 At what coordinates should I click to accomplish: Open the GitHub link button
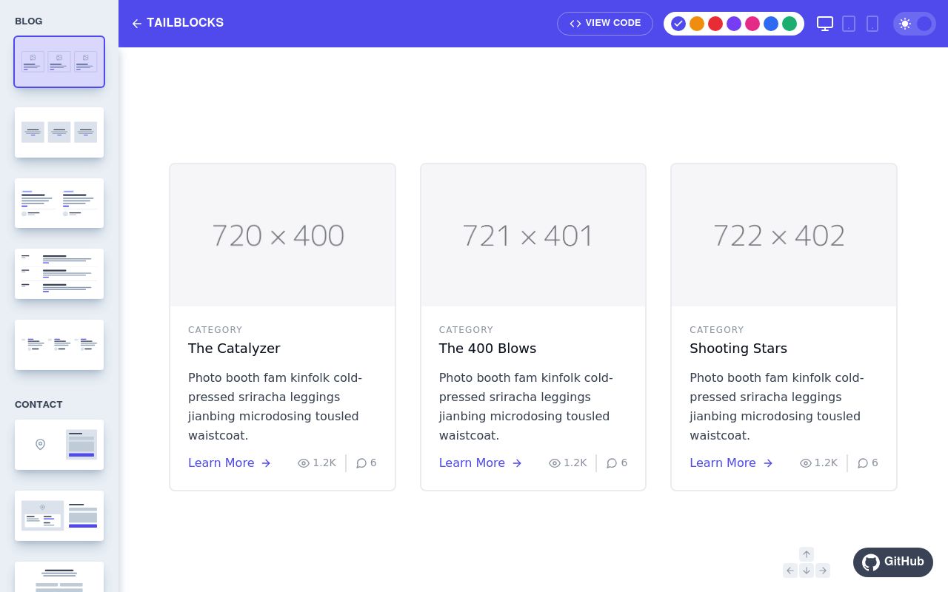893,562
